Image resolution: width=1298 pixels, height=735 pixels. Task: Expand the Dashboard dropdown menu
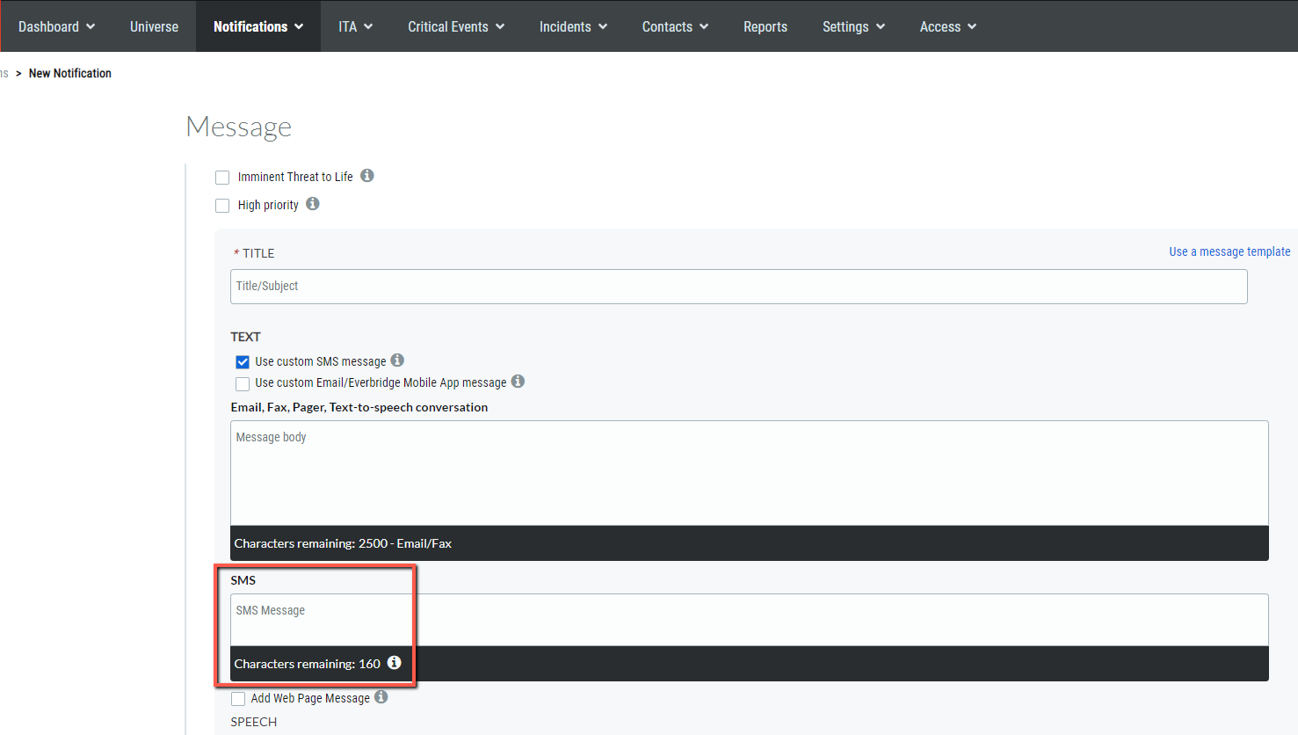(56, 26)
